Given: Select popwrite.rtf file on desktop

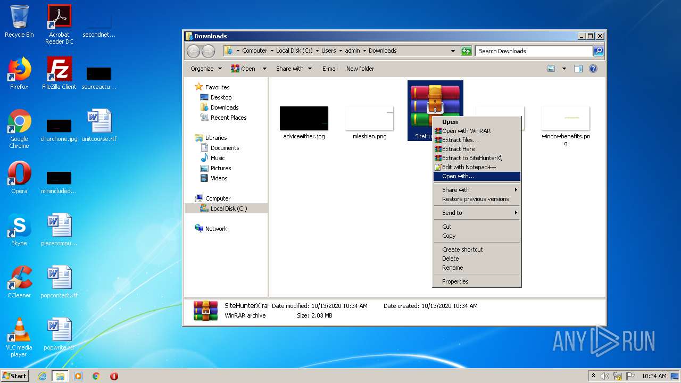Looking at the screenshot, I should [x=59, y=334].
